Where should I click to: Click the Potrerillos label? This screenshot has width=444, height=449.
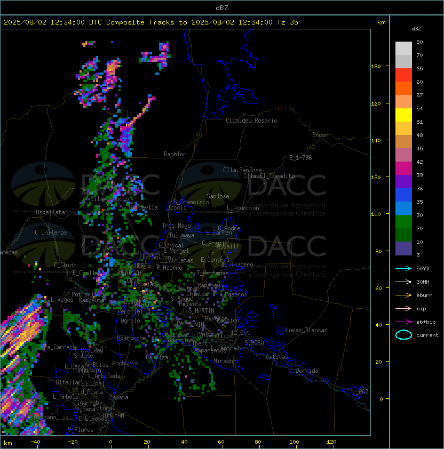point(89,294)
